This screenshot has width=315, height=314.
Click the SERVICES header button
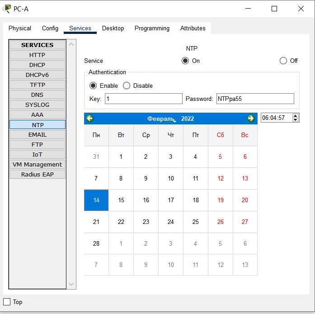click(38, 45)
